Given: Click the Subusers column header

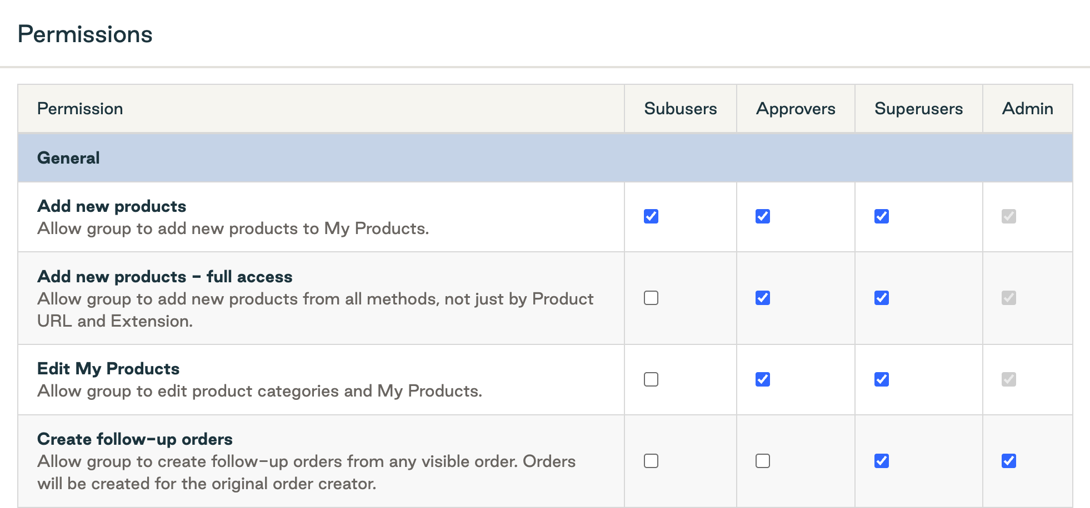Looking at the screenshot, I should click(681, 109).
